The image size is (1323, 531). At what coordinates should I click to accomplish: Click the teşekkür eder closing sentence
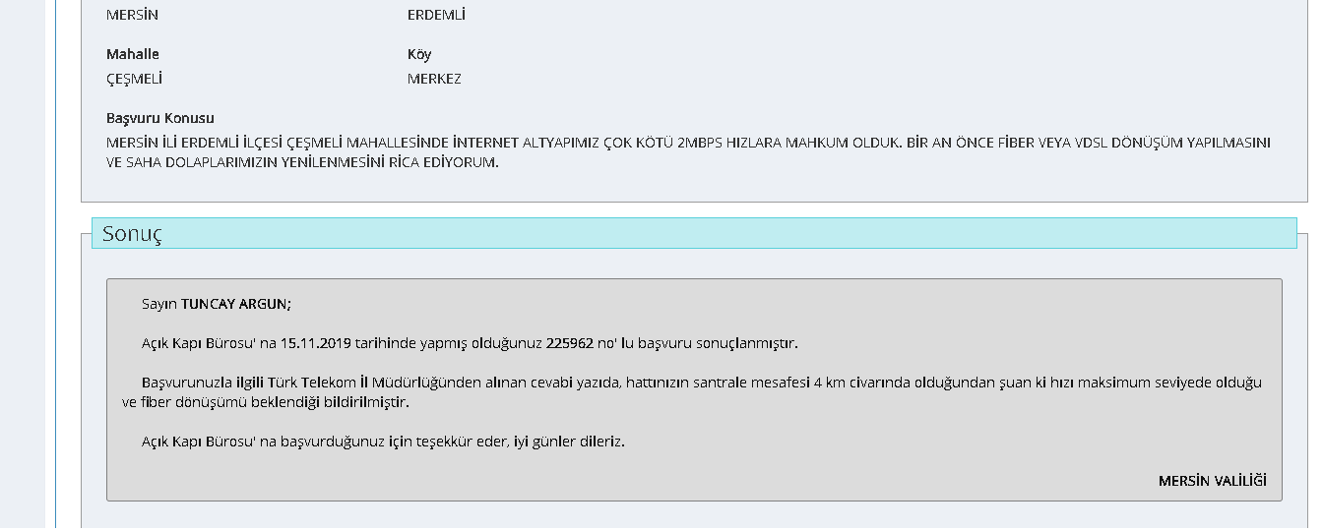tap(383, 442)
